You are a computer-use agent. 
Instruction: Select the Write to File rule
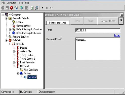pos(25,51)
